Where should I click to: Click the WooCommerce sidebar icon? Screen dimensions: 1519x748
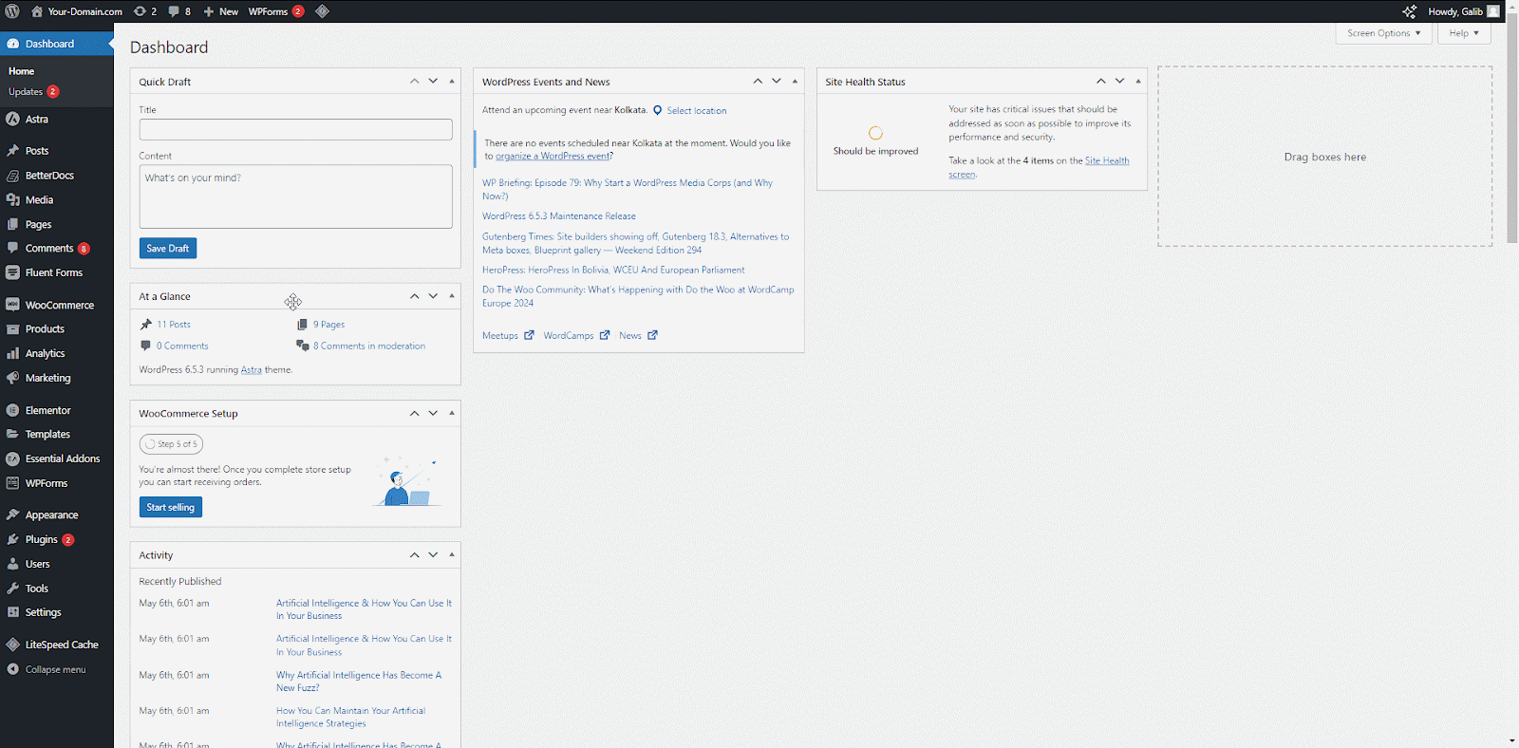(x=12, y=305)
